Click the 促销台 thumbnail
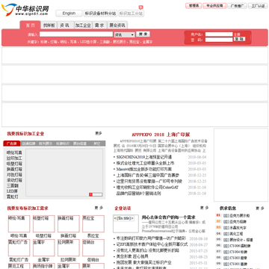This screenshot has width=269, height=269. click(x=93, y=247)
